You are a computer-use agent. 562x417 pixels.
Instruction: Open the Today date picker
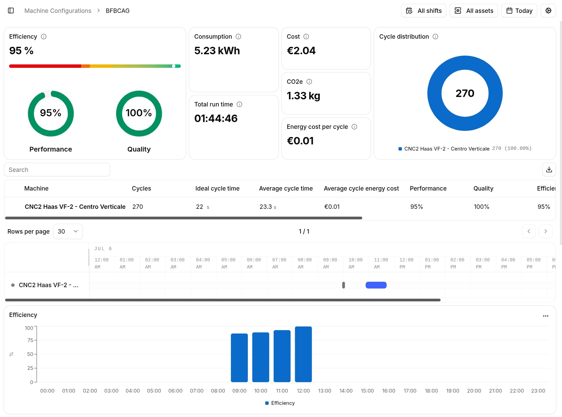(519, 11)
